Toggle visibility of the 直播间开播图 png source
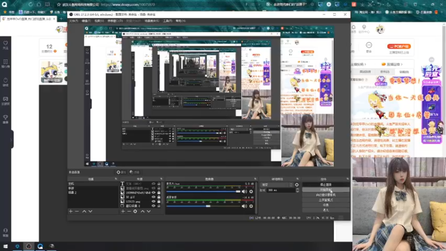 tap(154, 188)
